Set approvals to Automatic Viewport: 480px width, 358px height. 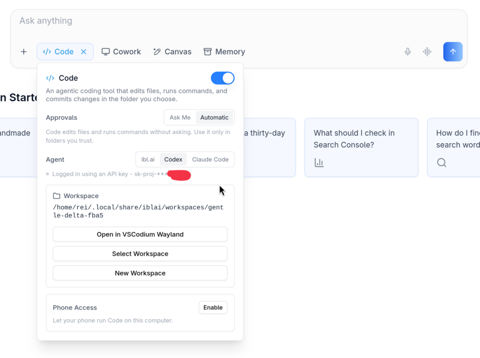(214, 117)
